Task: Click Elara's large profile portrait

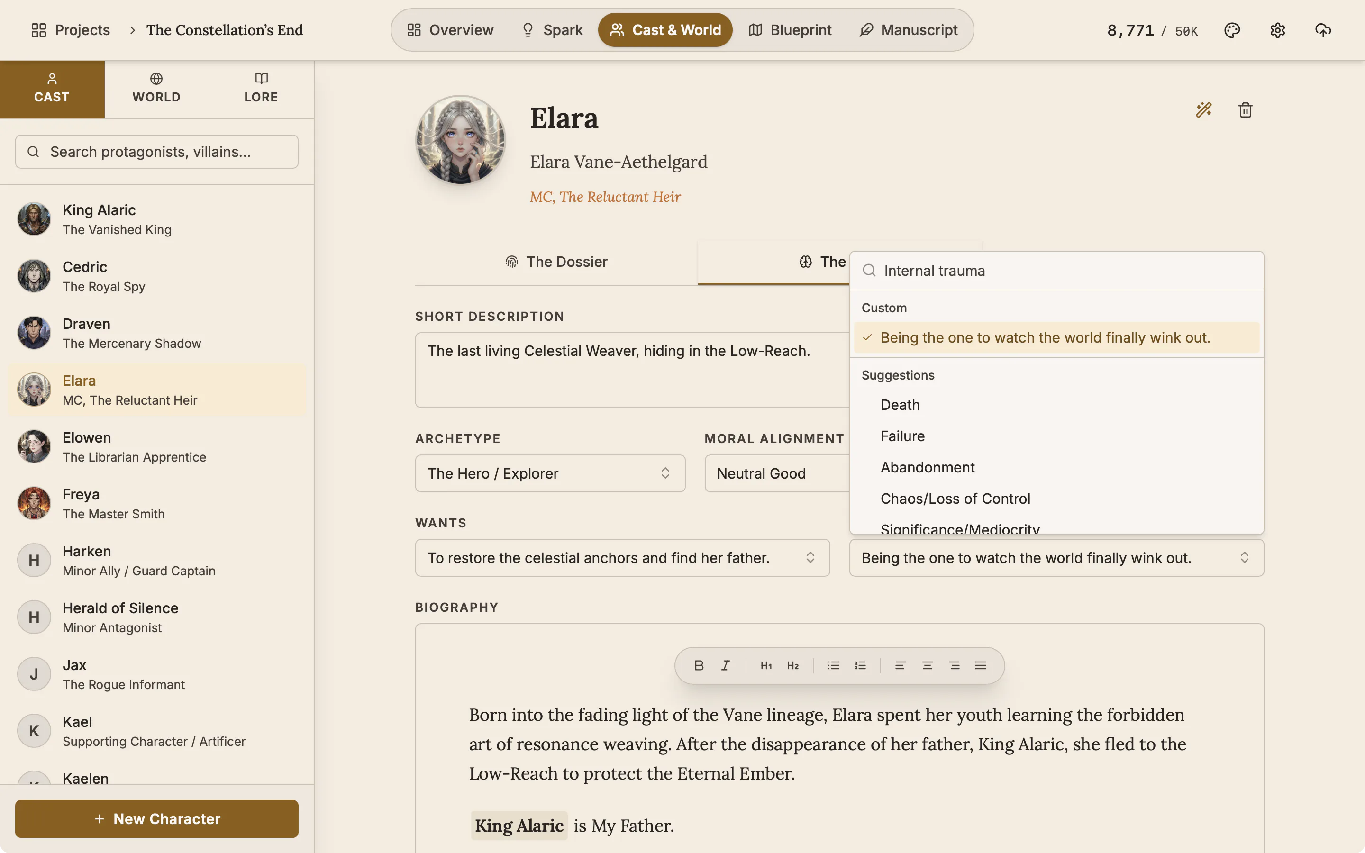Action: coord(461,140)
